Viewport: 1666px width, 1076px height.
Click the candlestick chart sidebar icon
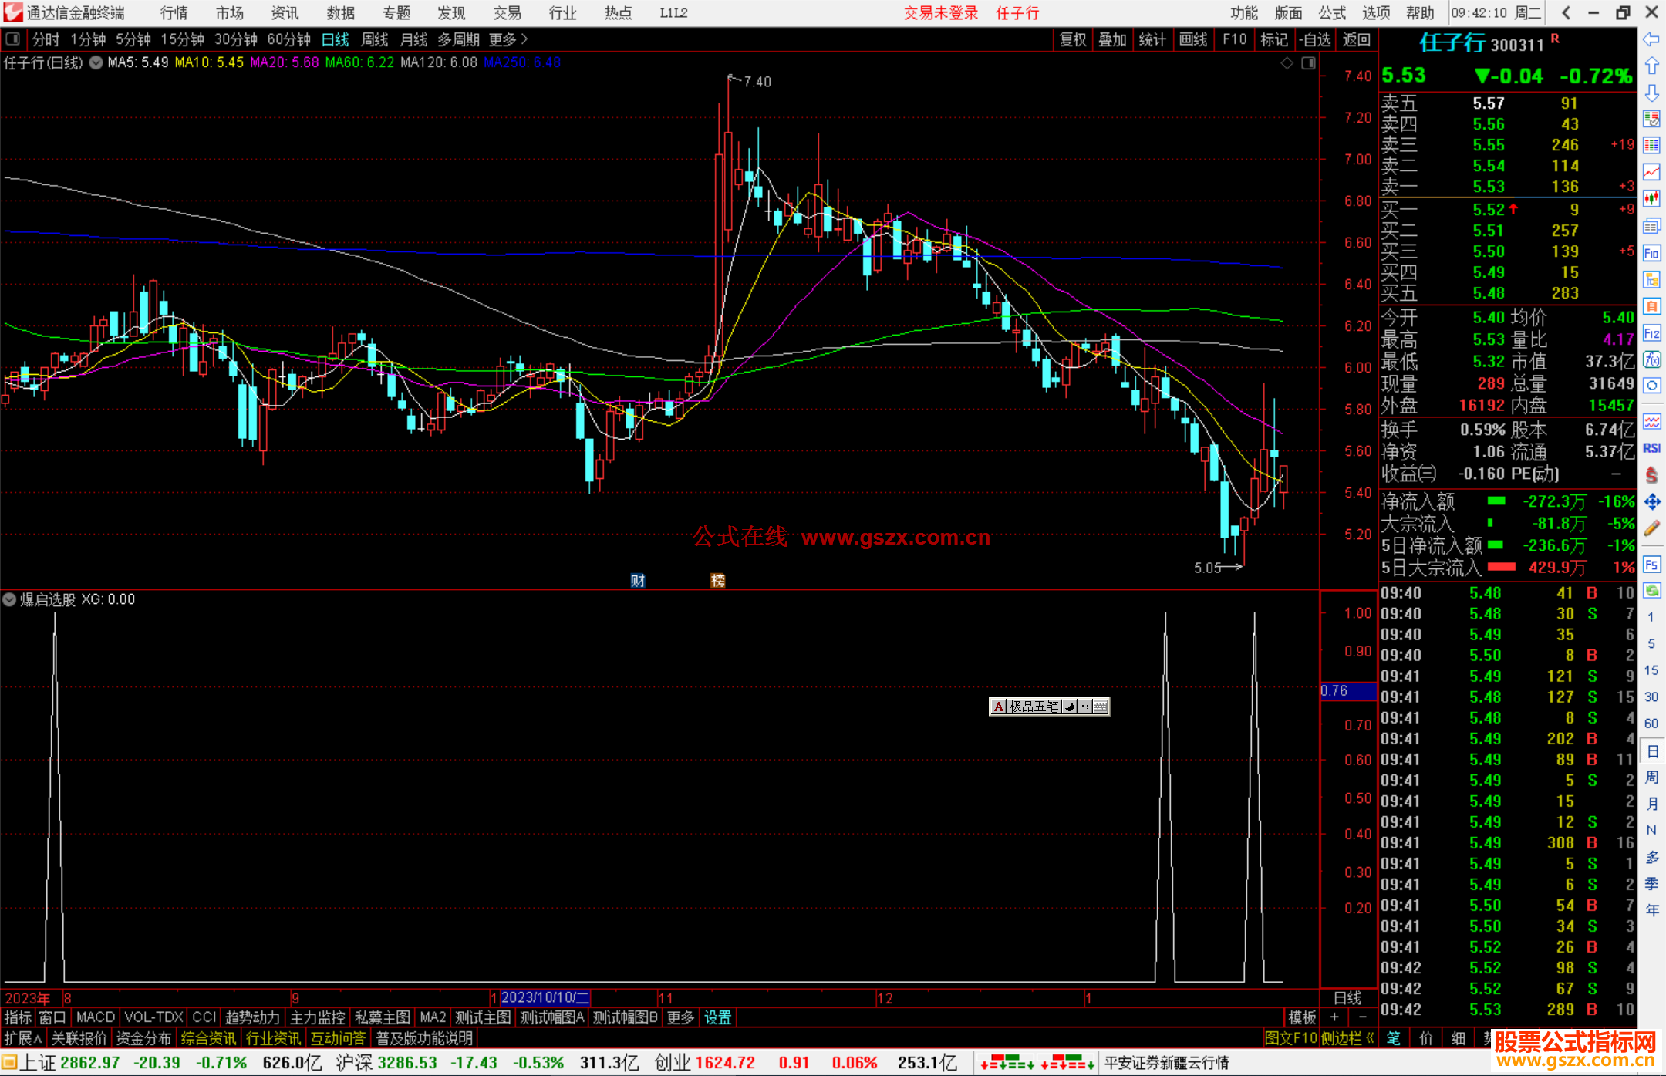pos(1651,198)
